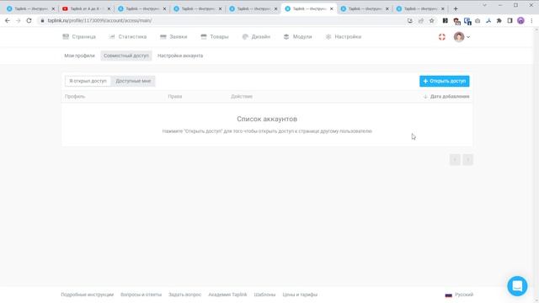Switch to the last Taplink browser tab
Screen dimensions: 539x303
click(x=420, y=8)
